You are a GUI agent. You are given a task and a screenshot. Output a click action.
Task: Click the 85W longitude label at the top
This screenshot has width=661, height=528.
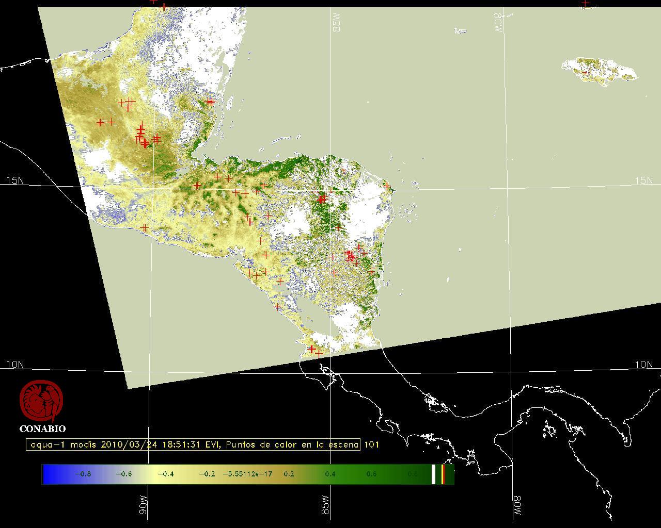[337, 23]
